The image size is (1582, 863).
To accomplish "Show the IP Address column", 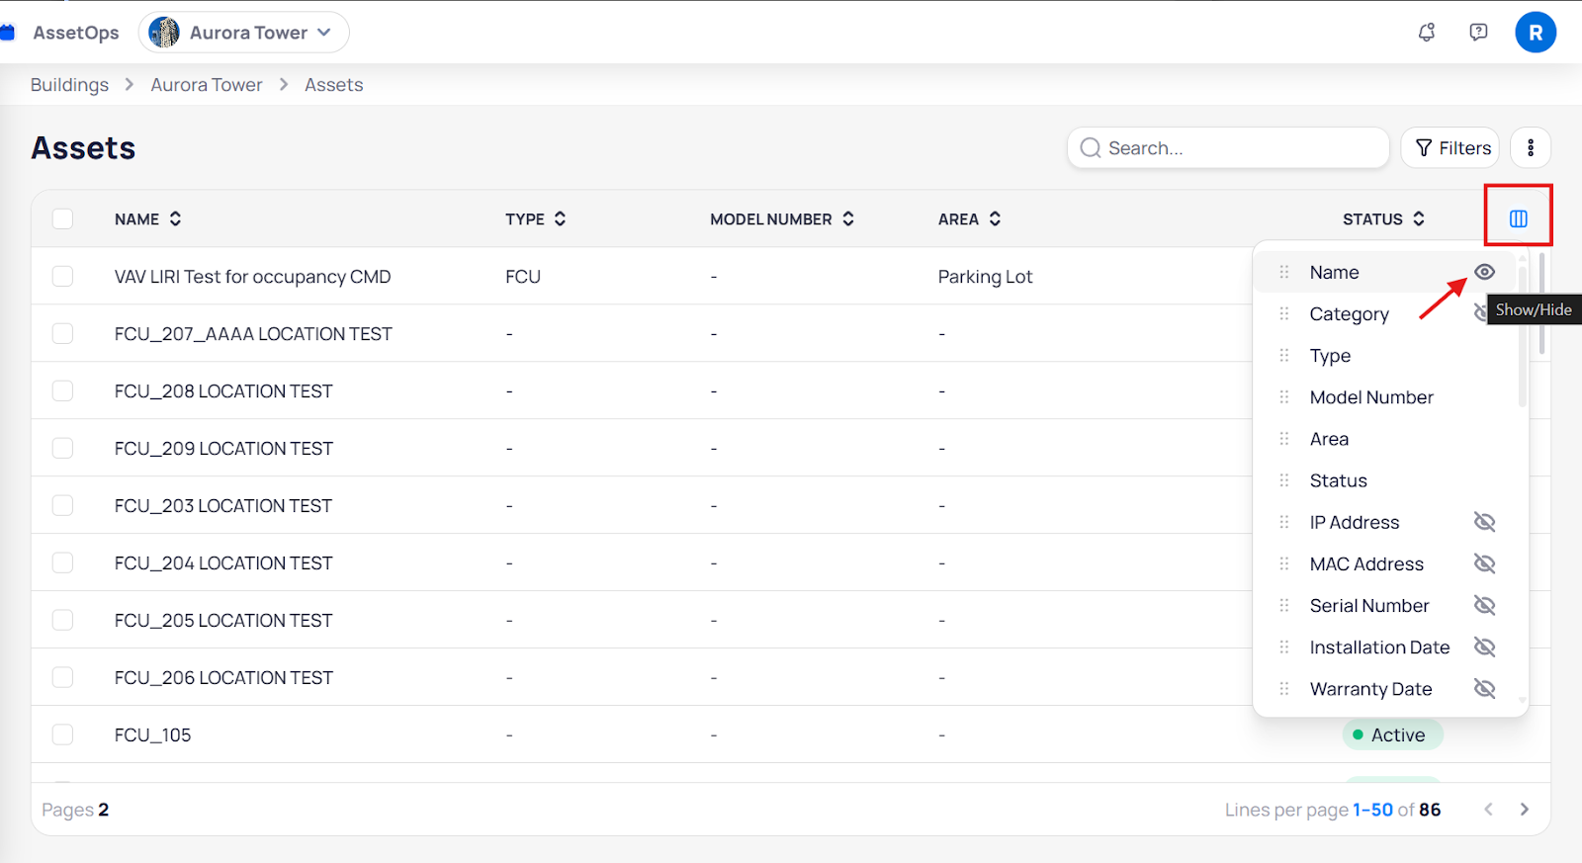I will pyautogui.click(x=1484, y=522).
